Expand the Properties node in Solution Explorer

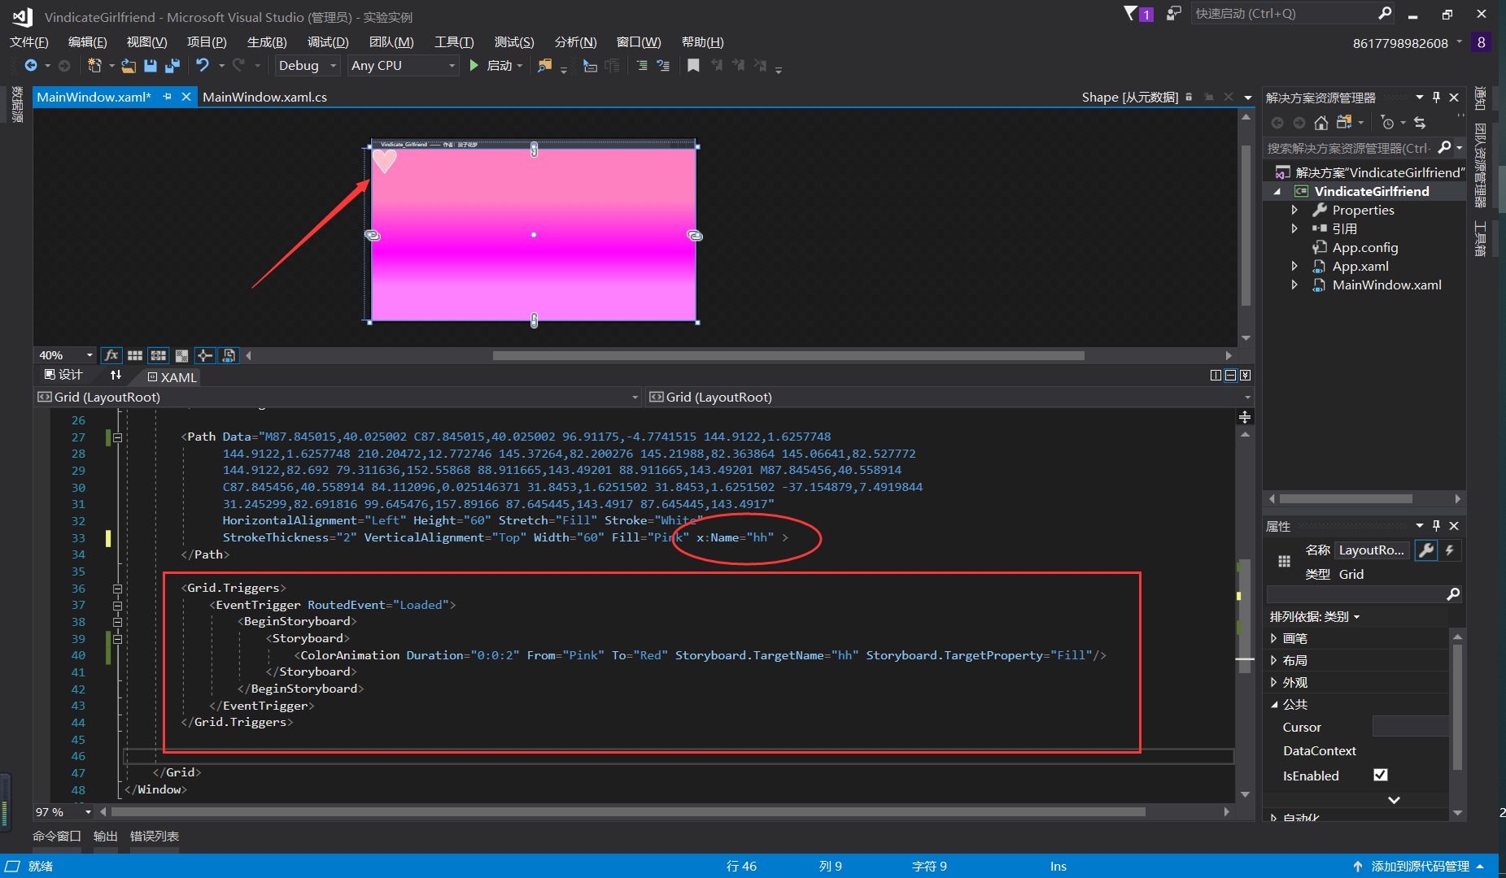(x=1294, y=210)
